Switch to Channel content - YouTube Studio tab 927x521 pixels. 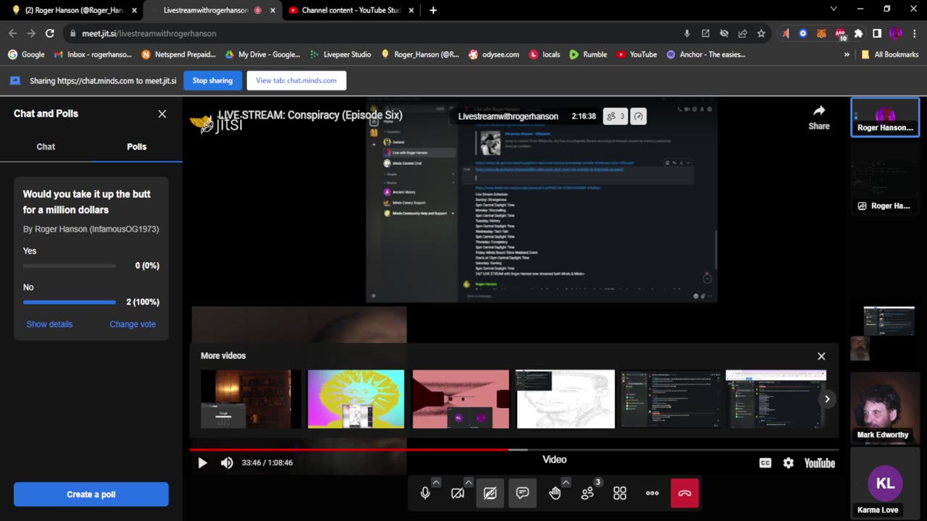(351, 10)
